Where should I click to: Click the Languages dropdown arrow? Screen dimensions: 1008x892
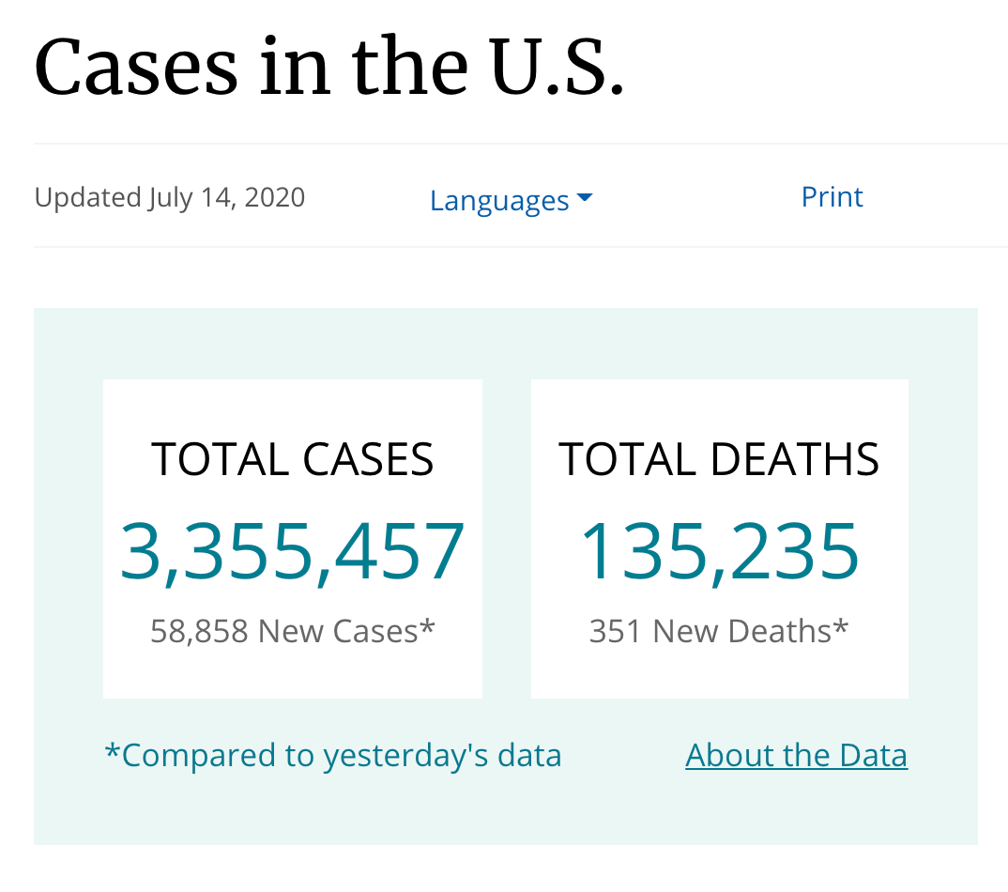[585, 197]
